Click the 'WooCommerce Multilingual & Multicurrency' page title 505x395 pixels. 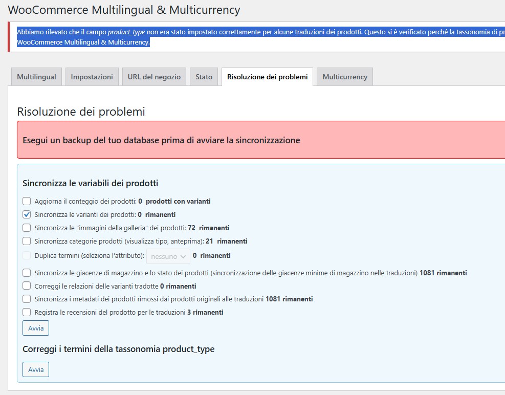(124, 10)
